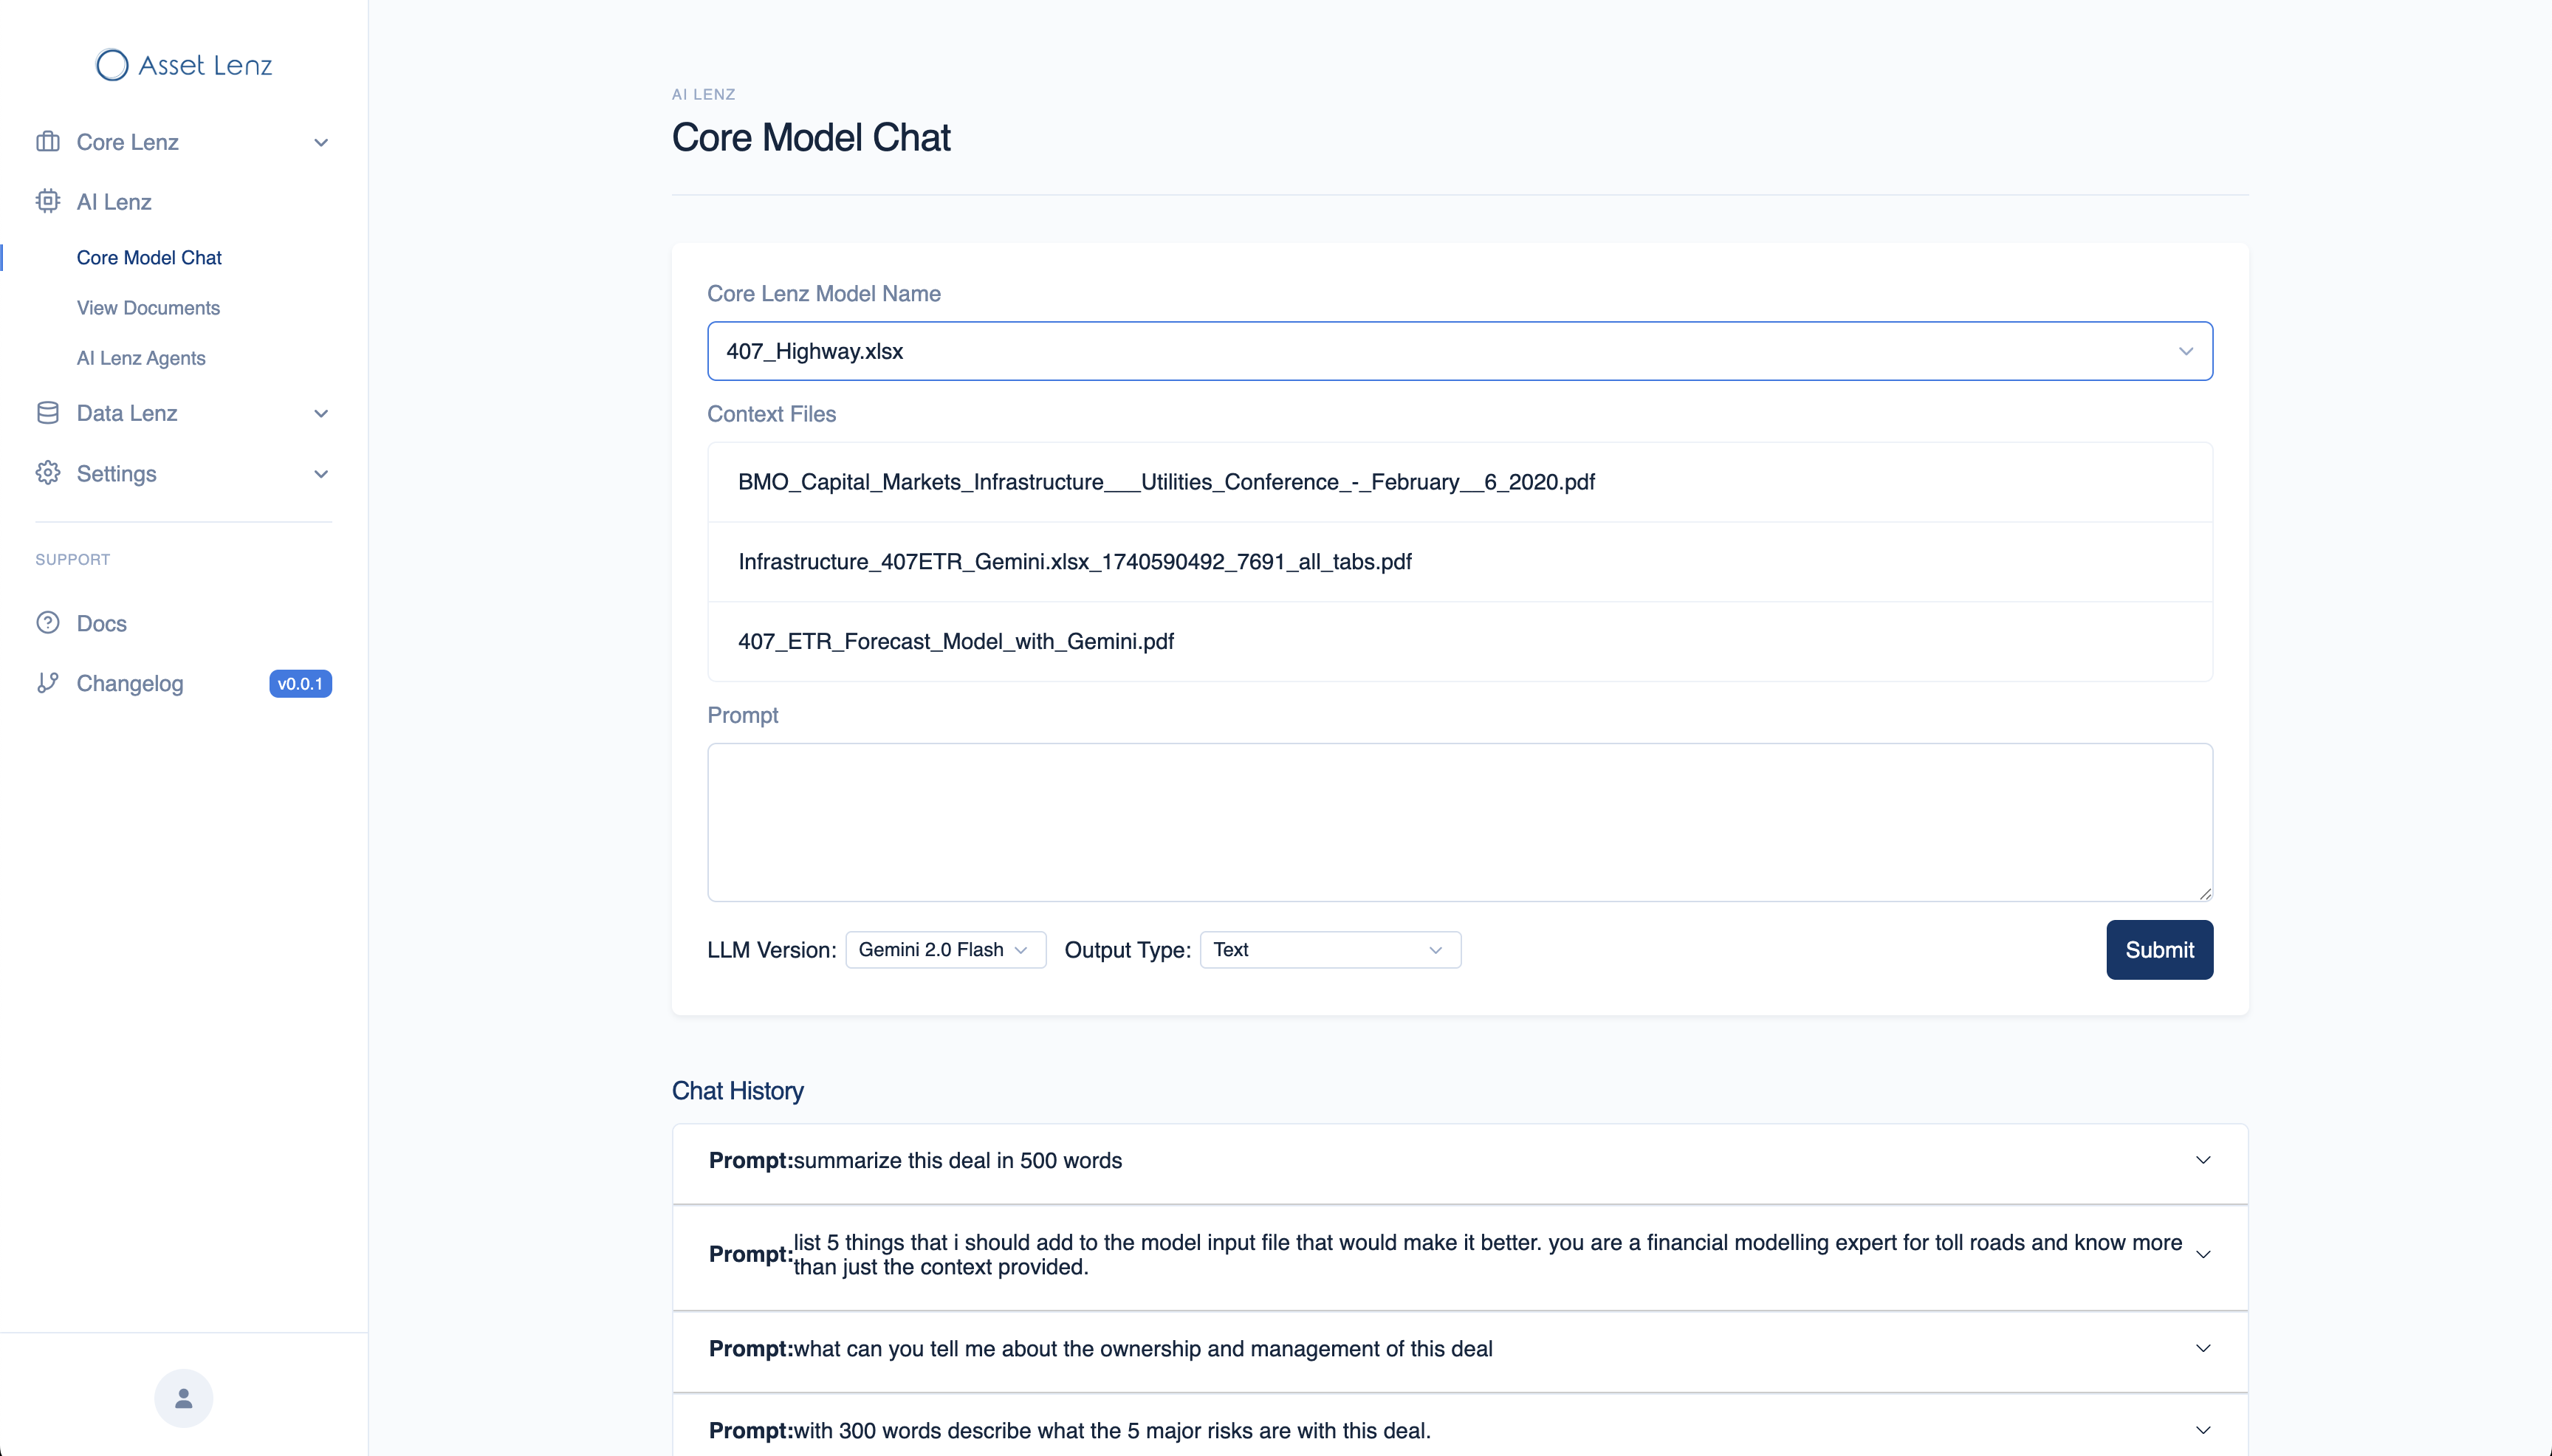Open the Docs support link
2552x1456 pixels.
point(102,623)
